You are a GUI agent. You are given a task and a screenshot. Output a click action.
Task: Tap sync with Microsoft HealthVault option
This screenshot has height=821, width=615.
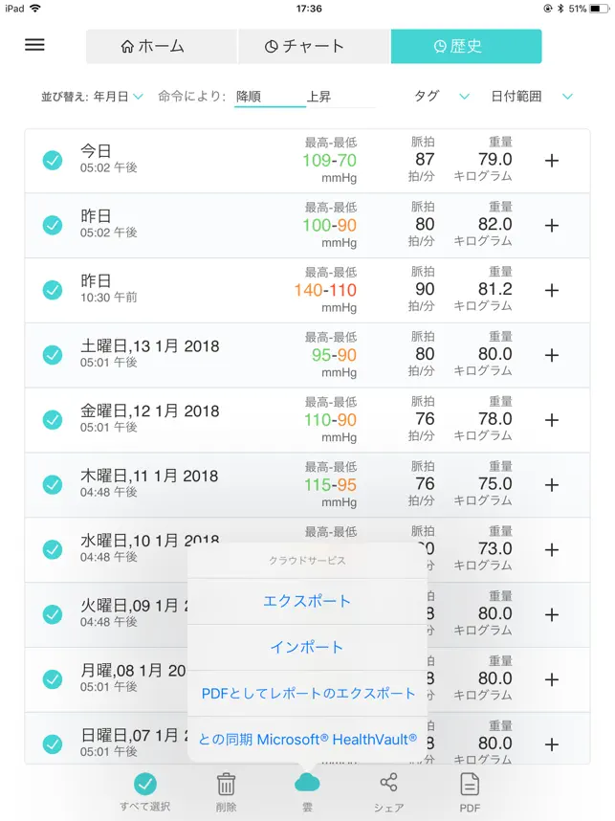(x=307, y=739)
